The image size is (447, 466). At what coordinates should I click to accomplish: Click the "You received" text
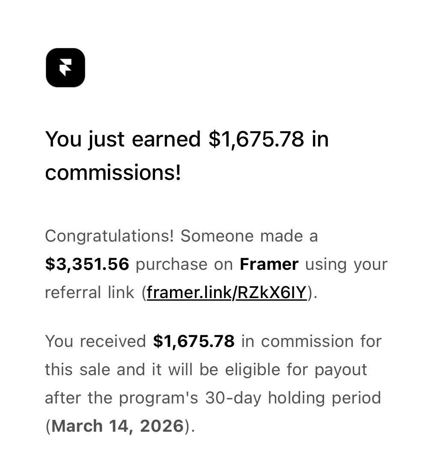[x=95, y=341]
